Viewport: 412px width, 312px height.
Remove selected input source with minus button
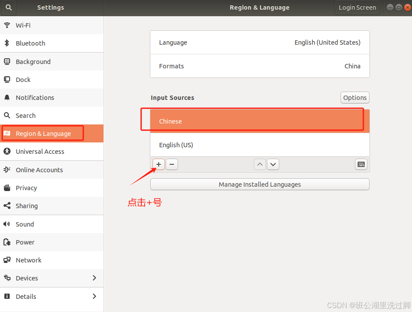point(172,164)
